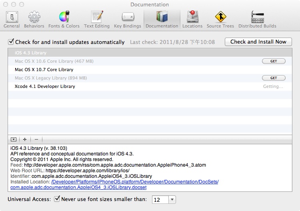Open the Behaviors gear icon
This screenshot has width=300, height=211.
coord(34,20)
